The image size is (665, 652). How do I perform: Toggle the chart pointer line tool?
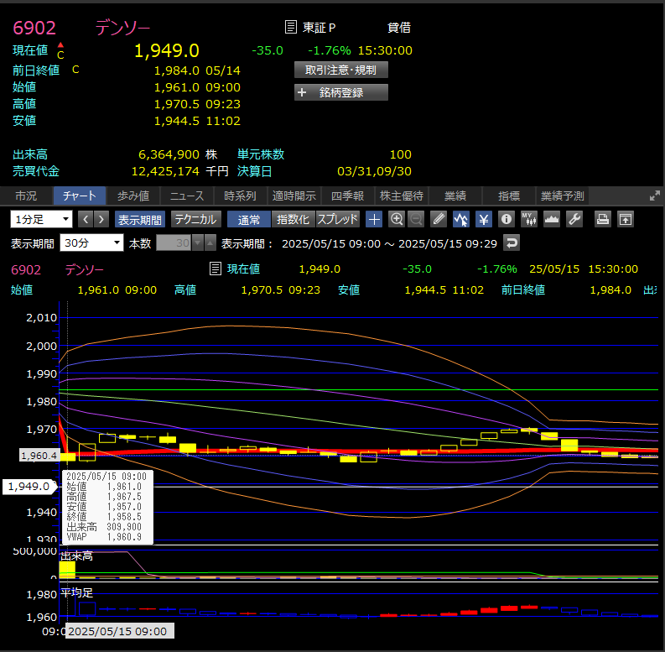click(461, 220)
